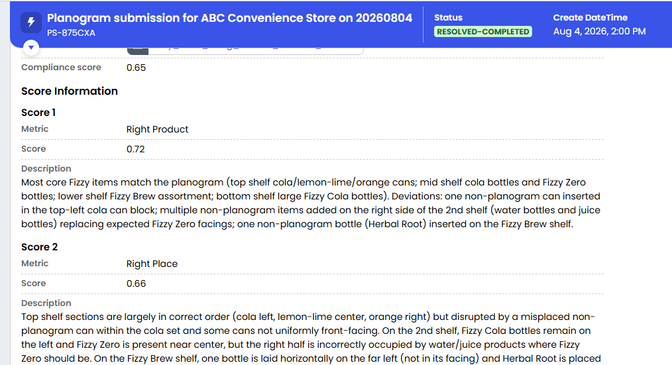672x365 pixels.
Task: Click the Score 1 description paragraph
Action: click(x=311, y=203)
